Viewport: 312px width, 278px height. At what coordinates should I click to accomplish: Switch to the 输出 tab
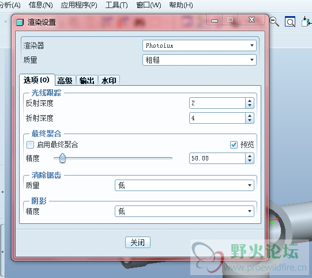(87, 81)
